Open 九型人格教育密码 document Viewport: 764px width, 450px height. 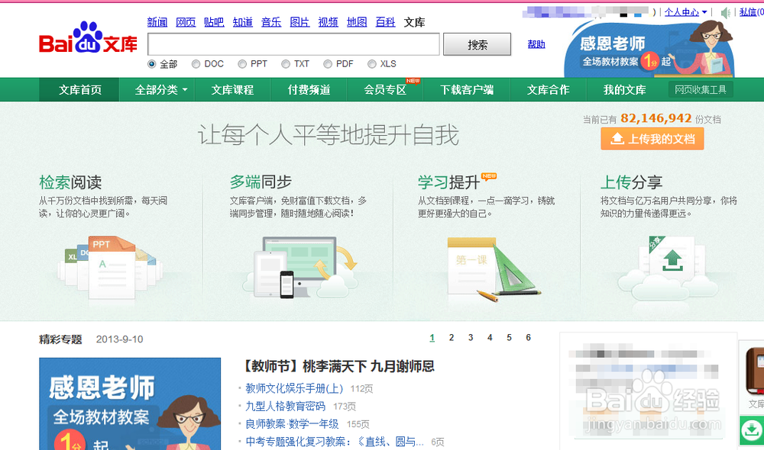coord(286,407)
